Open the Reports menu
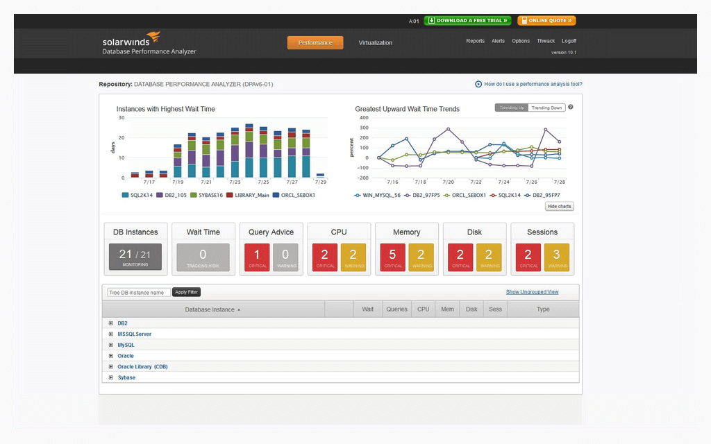 [x=475, y=41]
